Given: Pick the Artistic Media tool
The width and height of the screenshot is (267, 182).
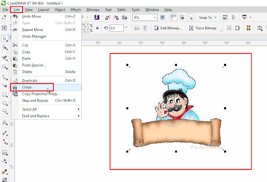Looking at the screenshot, I should pyautogui.click(x=5, y=86).
